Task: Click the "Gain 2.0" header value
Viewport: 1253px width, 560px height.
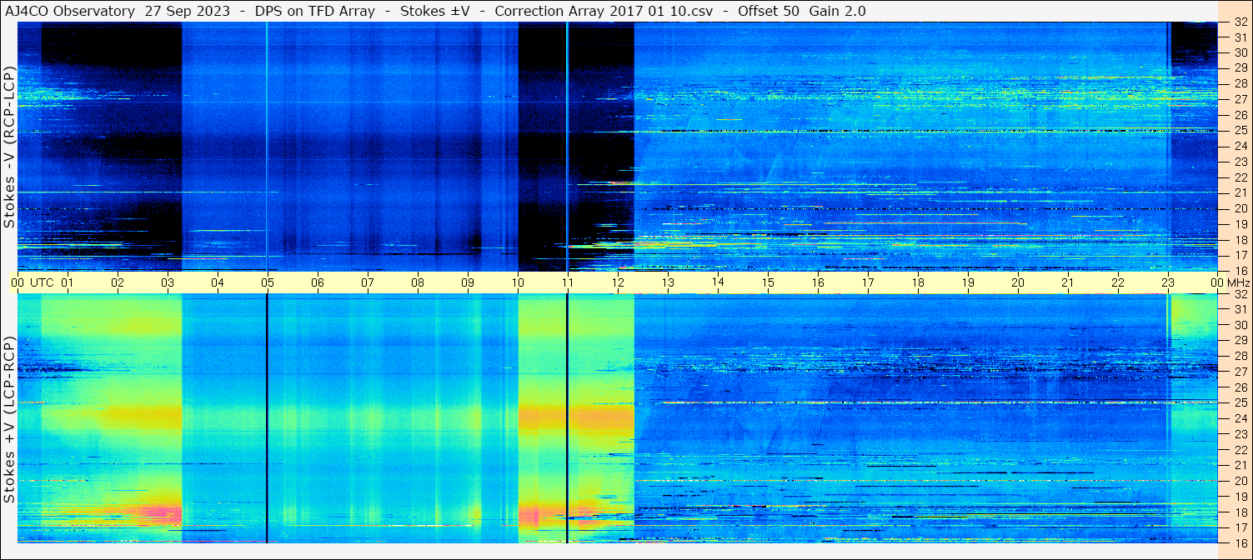Action: tap(837, 11)
